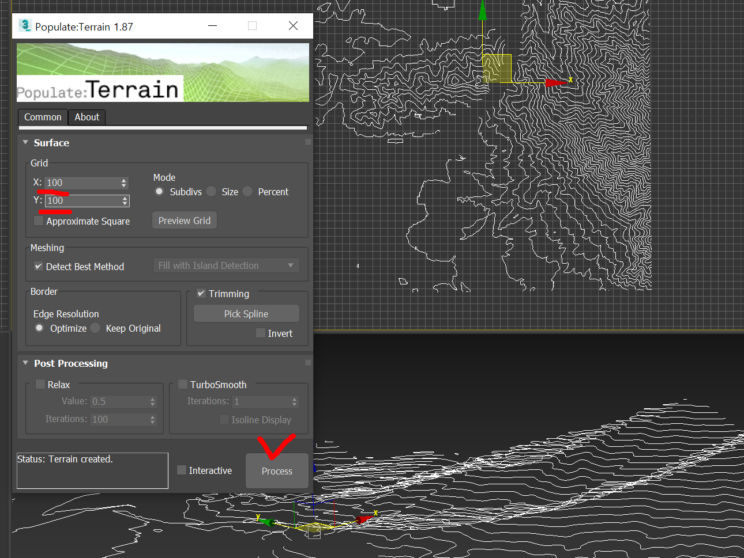Click the Process button
This screenshot has width=744, height=558.
pos(277,471)
